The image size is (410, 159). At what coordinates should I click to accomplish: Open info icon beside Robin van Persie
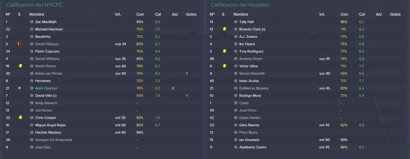[x=32, y=73]
